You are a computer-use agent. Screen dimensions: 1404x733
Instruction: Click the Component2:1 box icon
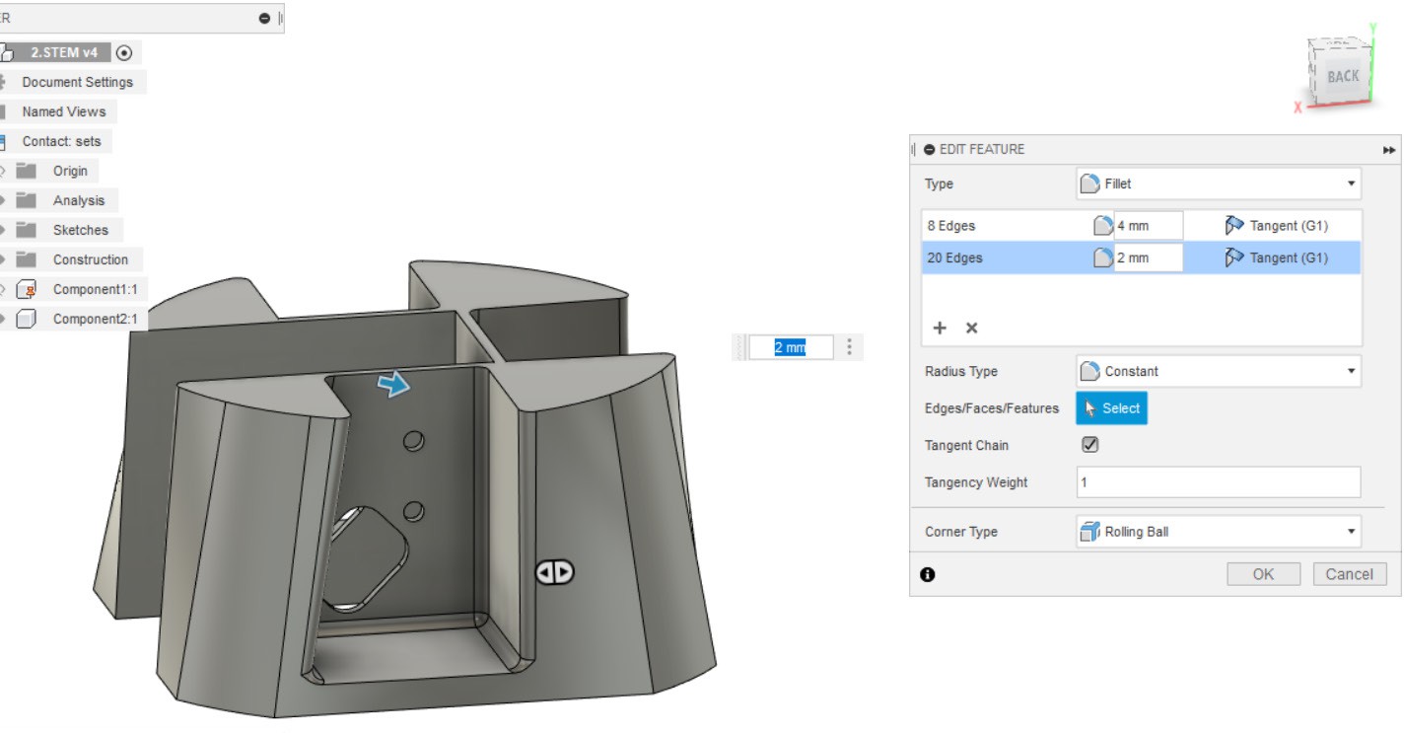pyautogui.click(x=28, y=320)
